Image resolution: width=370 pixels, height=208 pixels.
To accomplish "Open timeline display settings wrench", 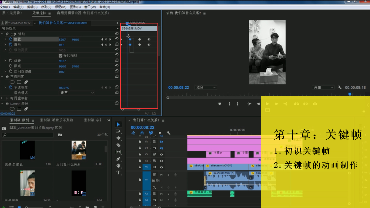I will pyautogui.click(x=169, y=133).
